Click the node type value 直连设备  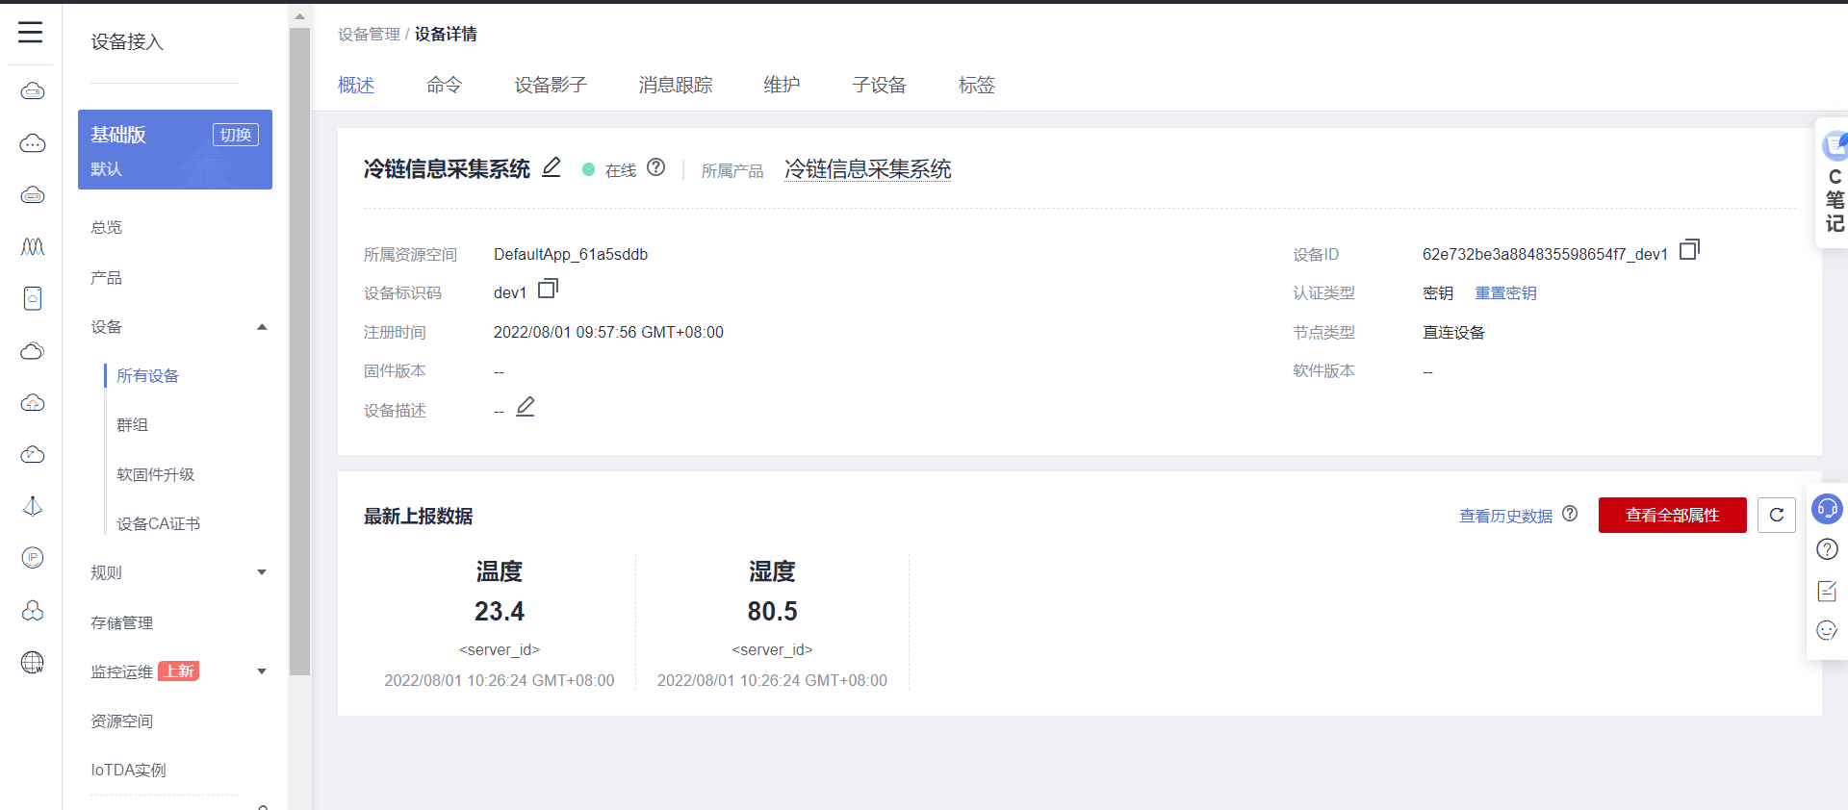[1453, 333]
